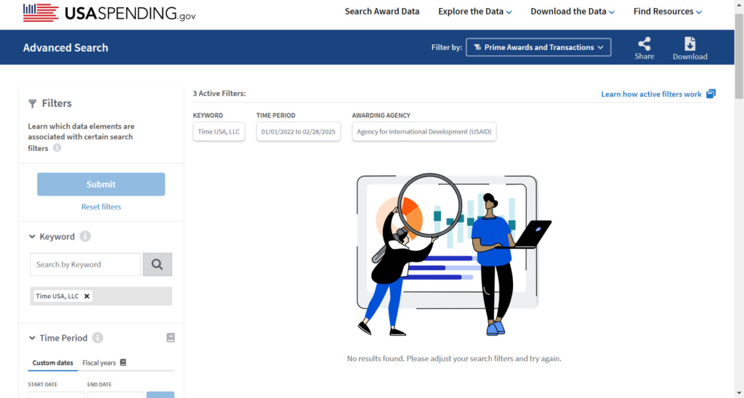Collapse the Keyword filter section
The height and width of the screenshot is (398, 744).
click(32, 236)
